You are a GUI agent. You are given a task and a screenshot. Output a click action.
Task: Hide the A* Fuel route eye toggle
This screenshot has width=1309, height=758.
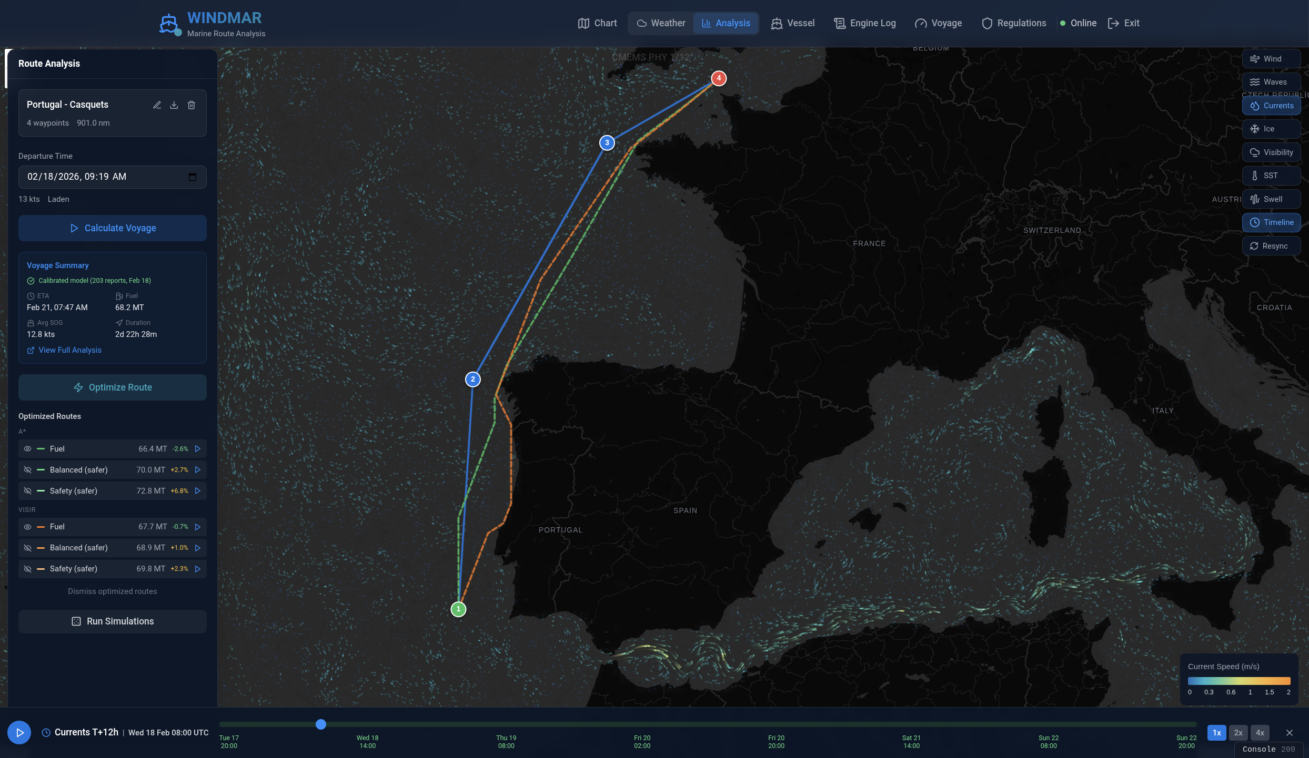pyautogui.click(x=28, y=449)
